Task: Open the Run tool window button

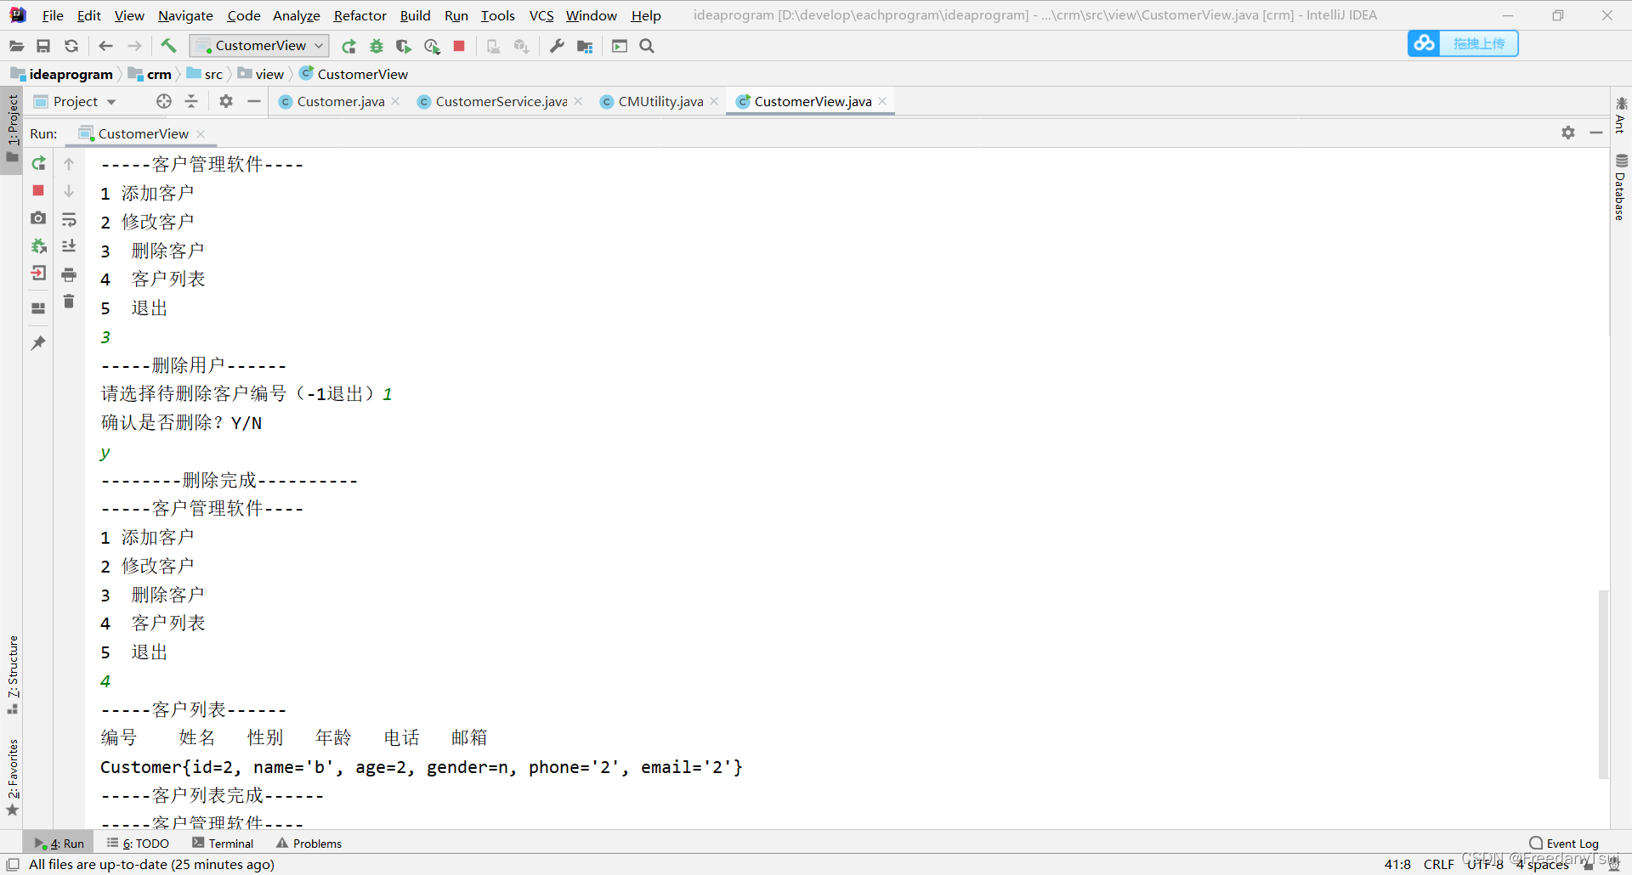Action: tap(59, 844)
